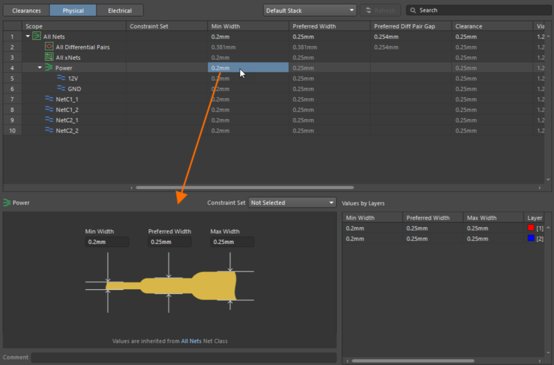The width and height of the screenshot is (554, 365).
Task: Open the Constraint Set dropdown
Action: tap(292, 203)
